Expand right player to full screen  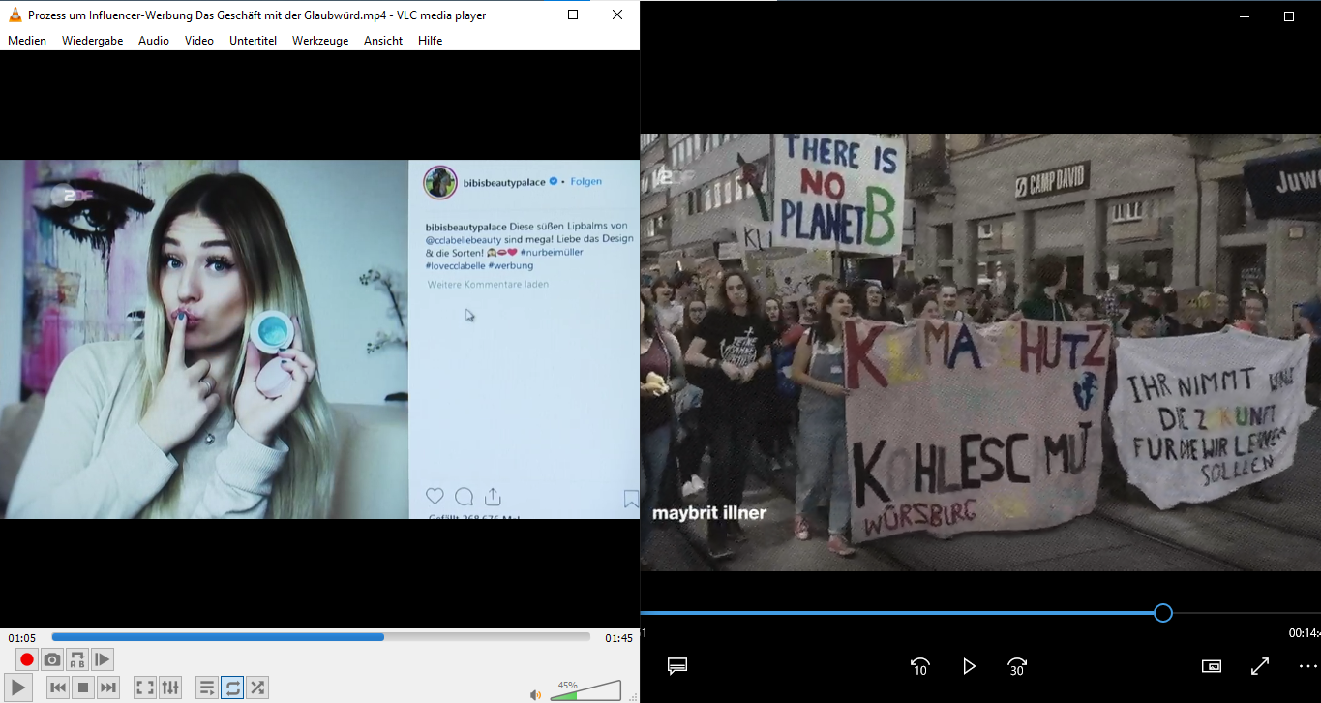pyautogui.click(x=1260, y=666)
